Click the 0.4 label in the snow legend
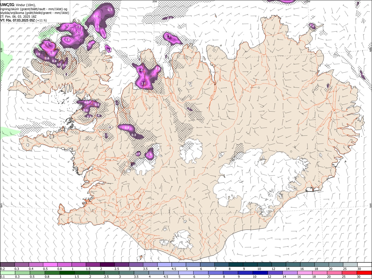The height and width of the screenshot is (279, 372). pyautogui.click(x=31, y=269)
